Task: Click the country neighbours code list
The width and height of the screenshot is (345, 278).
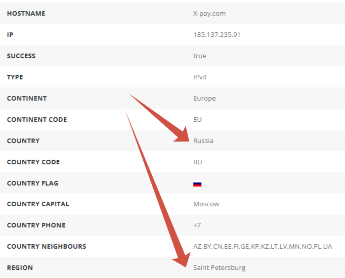Action: tap(263, 247)
